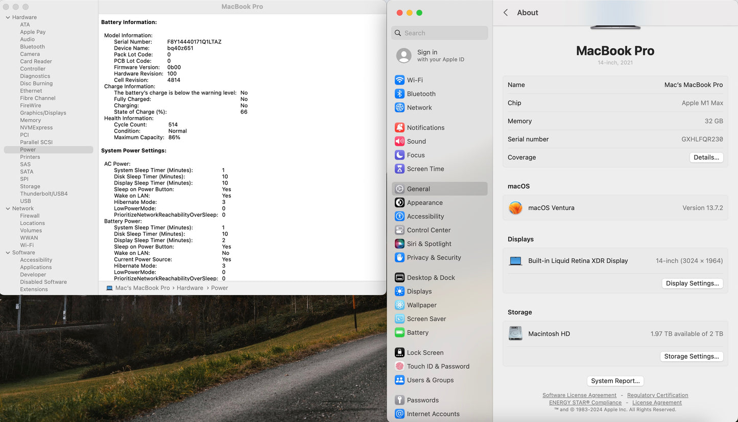738x422 pixels.
Task: Select Graphics/Displays in the Hardware list
Action: 43,113
